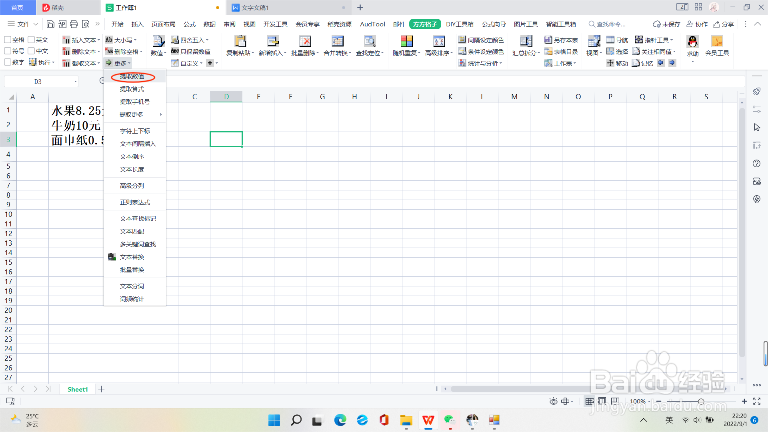This screenshot has height=432, width=768.
Task: Click the 批量删除 icon
Action: [305, 41]
